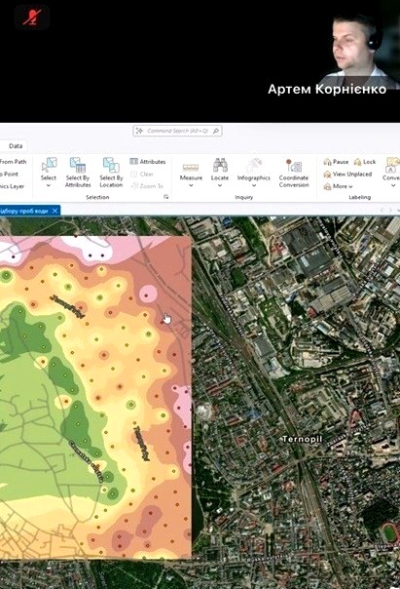Open the Locate binoculars tool
Screen dimensions: 400x589
[220, 169]
